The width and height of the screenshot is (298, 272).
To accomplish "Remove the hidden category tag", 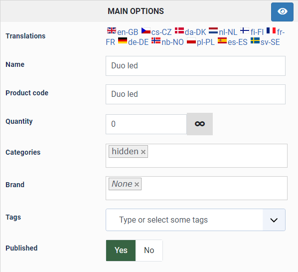I will click(144, 152).
